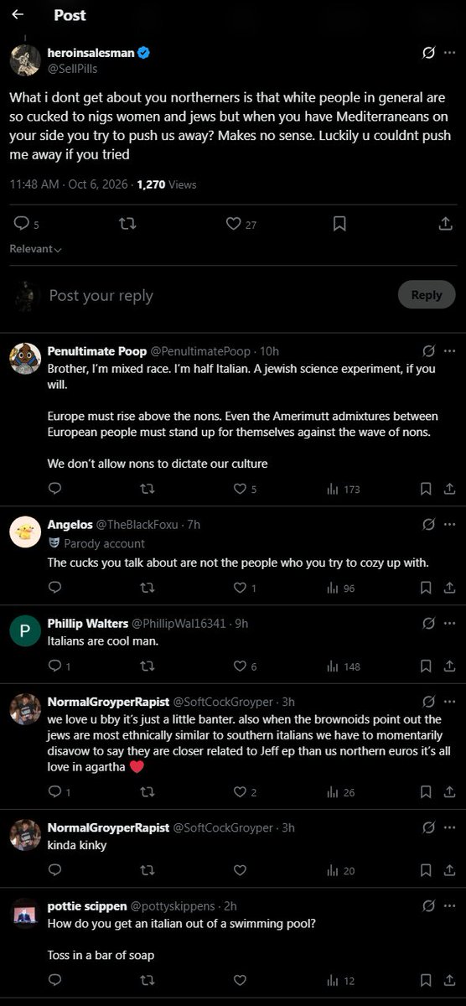Reply to the main post via comment icon
This screenshot has width=466, height=1006.
(22, 224)
